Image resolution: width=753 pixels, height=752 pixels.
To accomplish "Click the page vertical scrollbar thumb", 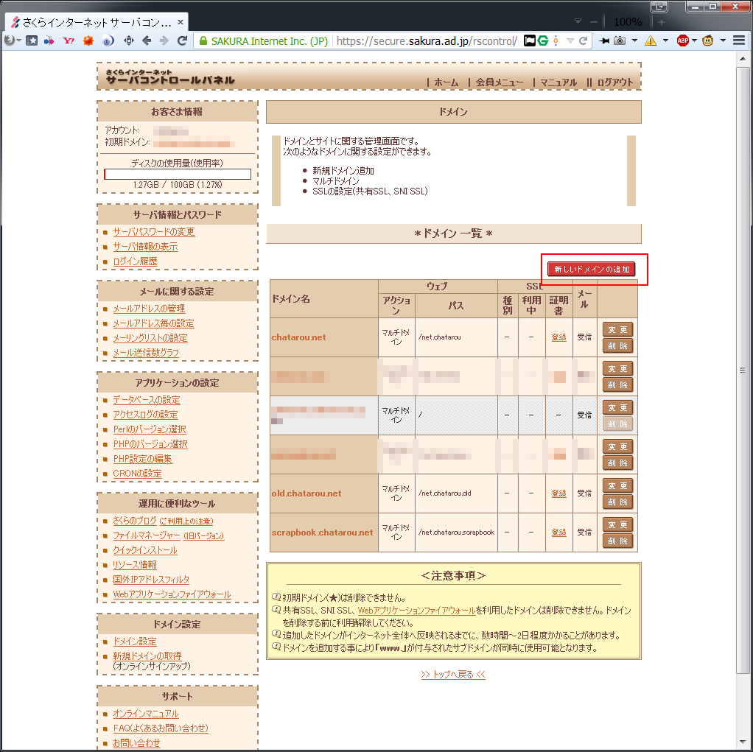I will (x=743, y=370).
